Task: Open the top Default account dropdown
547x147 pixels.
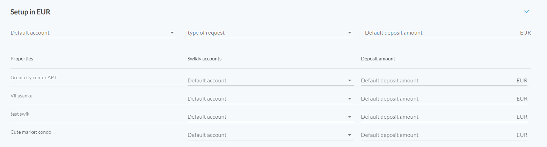Action: tap(93, 33)
